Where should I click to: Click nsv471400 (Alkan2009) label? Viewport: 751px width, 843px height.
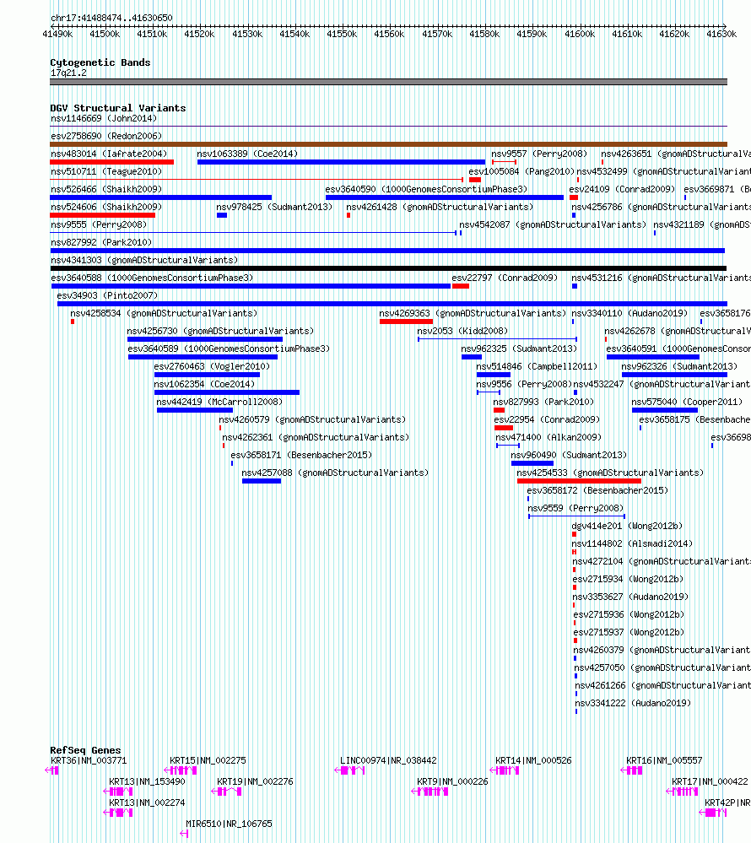548,438
